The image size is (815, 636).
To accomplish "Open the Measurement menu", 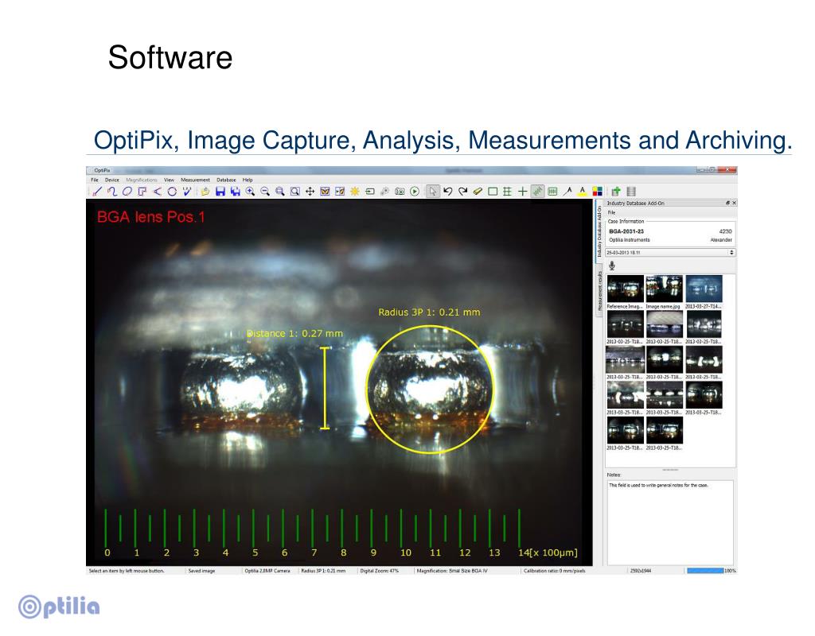I will 196,180.
